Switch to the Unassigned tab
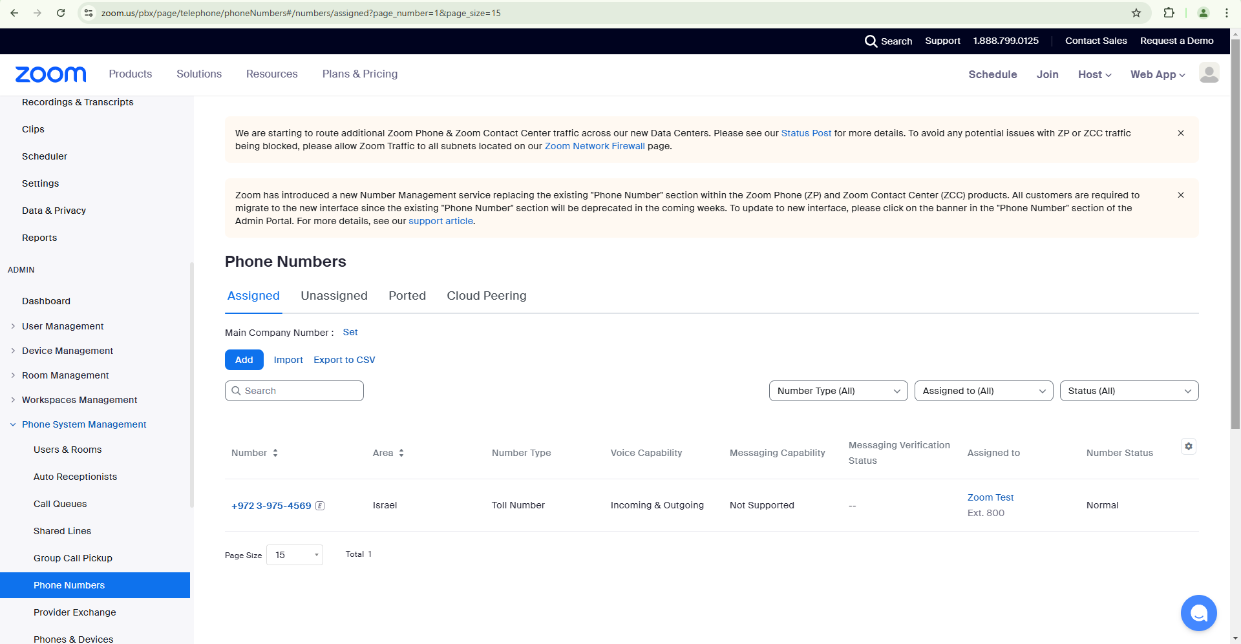This screenshot has height=644, width=1241. click(334, 296)
